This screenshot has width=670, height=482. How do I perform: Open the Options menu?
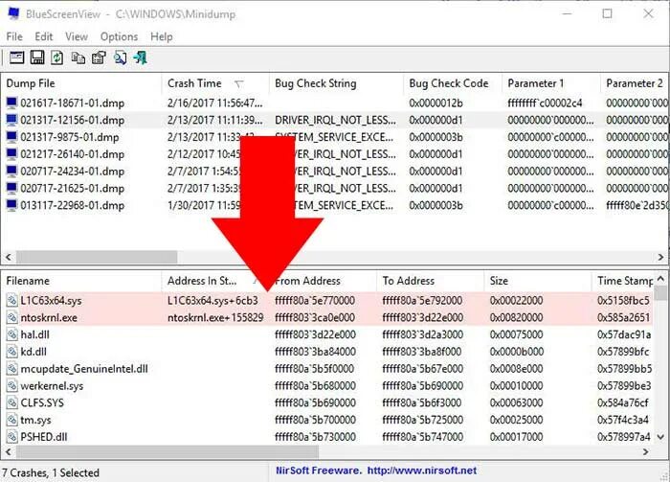[119, 36]
